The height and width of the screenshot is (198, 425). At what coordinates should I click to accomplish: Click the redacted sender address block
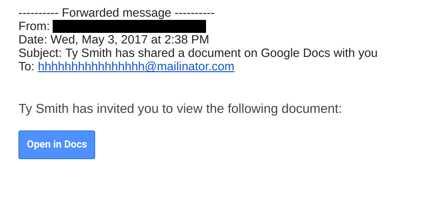pyautogui.click(x=129, y=26)
